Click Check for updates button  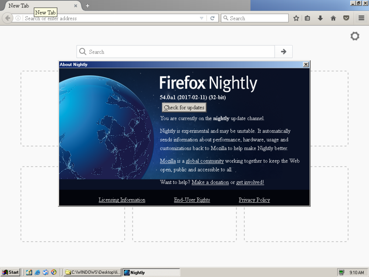184,107
